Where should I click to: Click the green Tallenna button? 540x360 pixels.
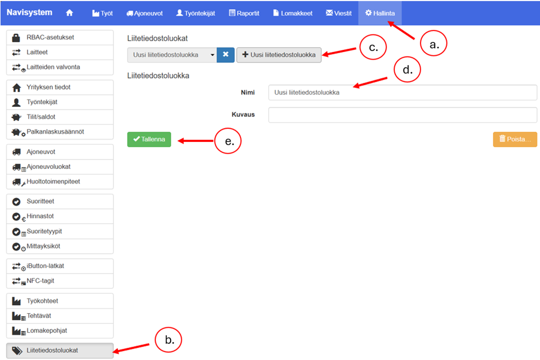coord(149,139)
